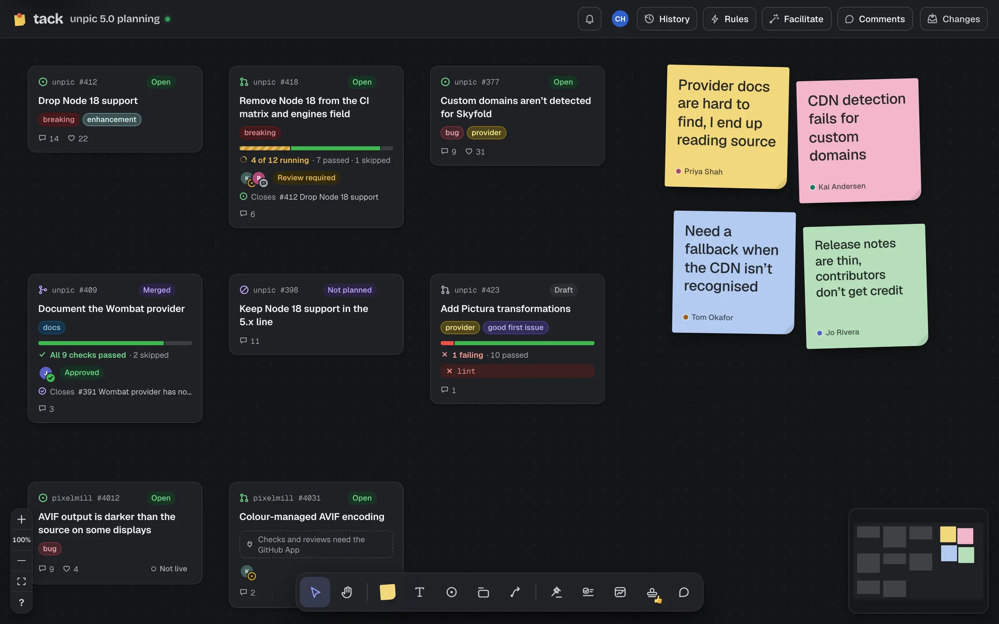Open the help question mark

pos(21,602)
